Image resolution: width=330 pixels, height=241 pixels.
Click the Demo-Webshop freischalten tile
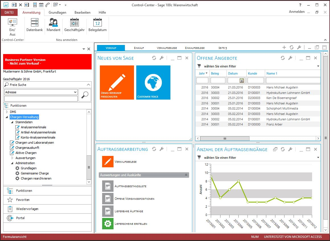pyautogui.click(x=117, y=83)
